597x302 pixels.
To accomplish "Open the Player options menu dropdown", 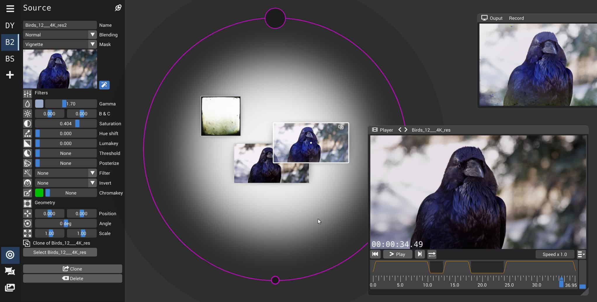I will 581,254.
